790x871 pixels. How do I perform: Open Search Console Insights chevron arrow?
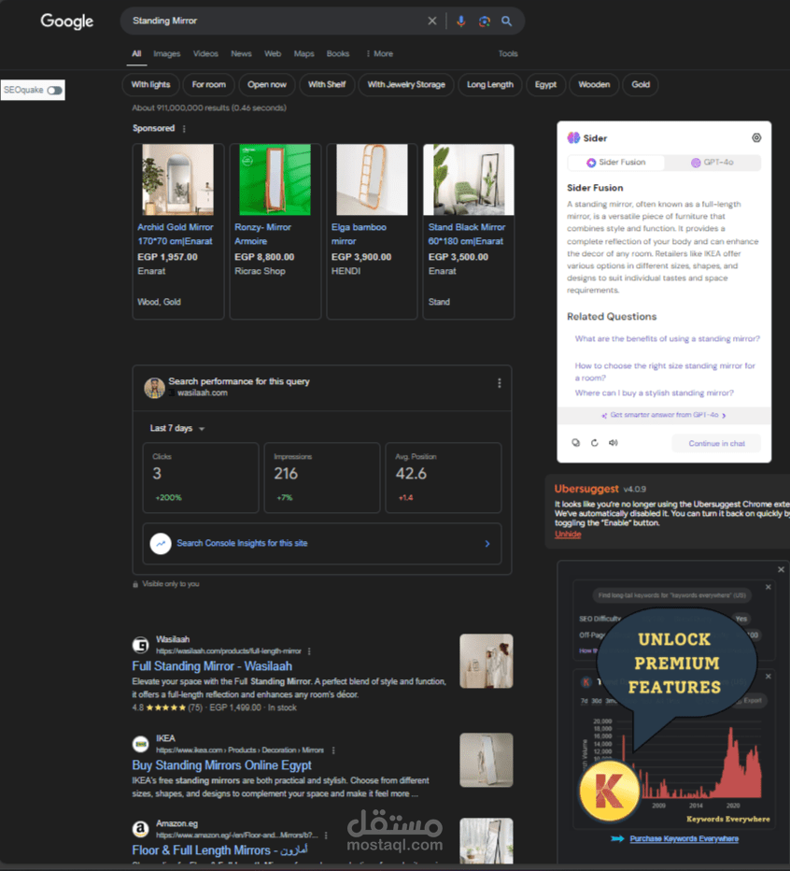(487, 543)
